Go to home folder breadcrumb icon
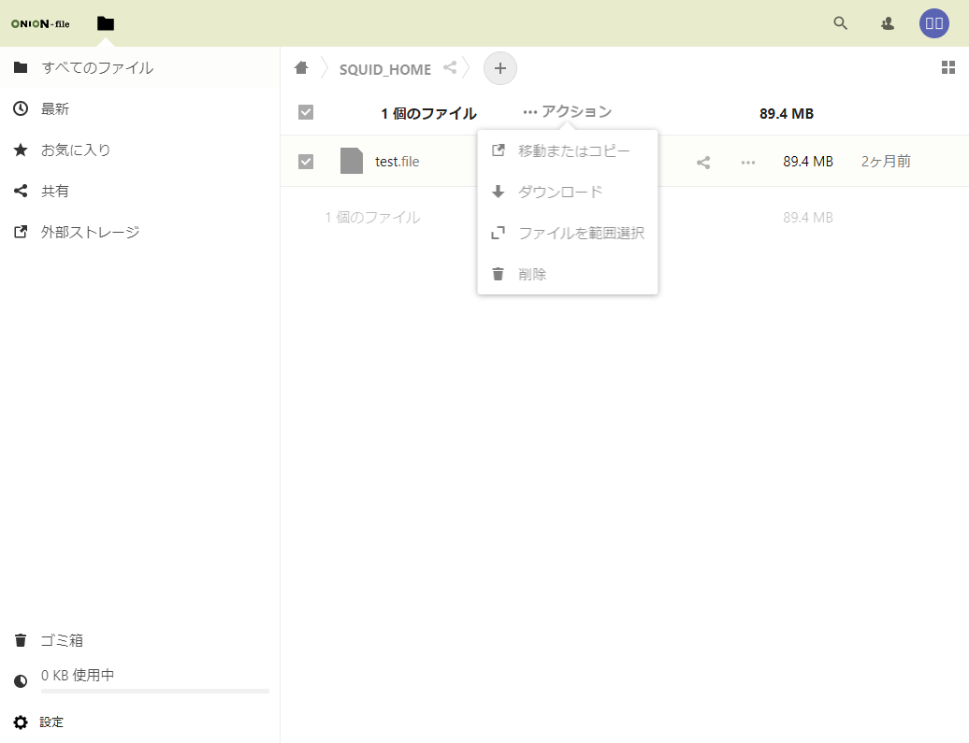969x743 pixels. tap(301, 68)
